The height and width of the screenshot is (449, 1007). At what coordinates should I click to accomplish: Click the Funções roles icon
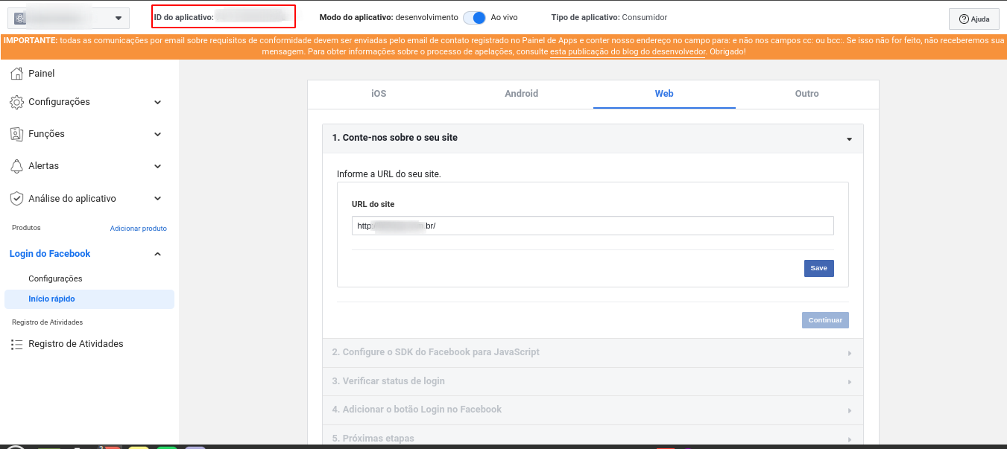coord(16,134)
